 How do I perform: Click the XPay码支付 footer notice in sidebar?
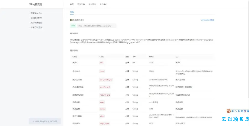coord(45,121)
